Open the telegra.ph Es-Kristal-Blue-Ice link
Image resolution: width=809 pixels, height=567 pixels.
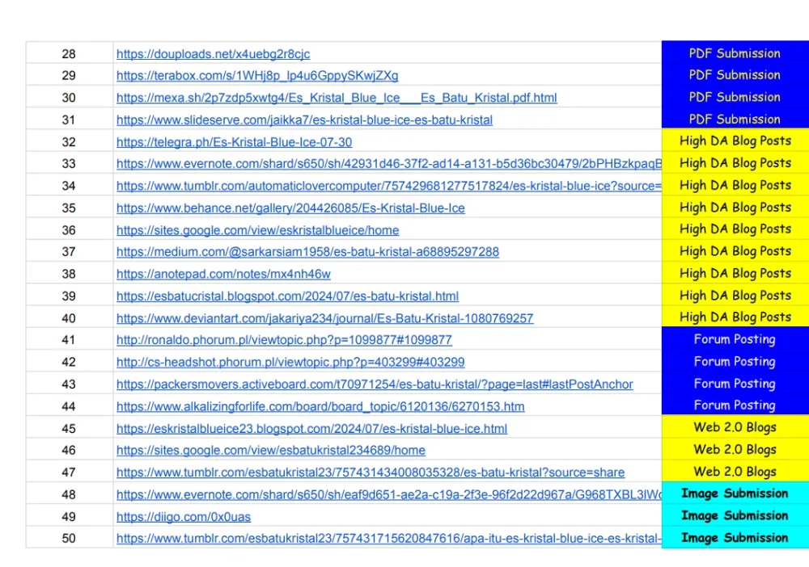coord(235,142)
